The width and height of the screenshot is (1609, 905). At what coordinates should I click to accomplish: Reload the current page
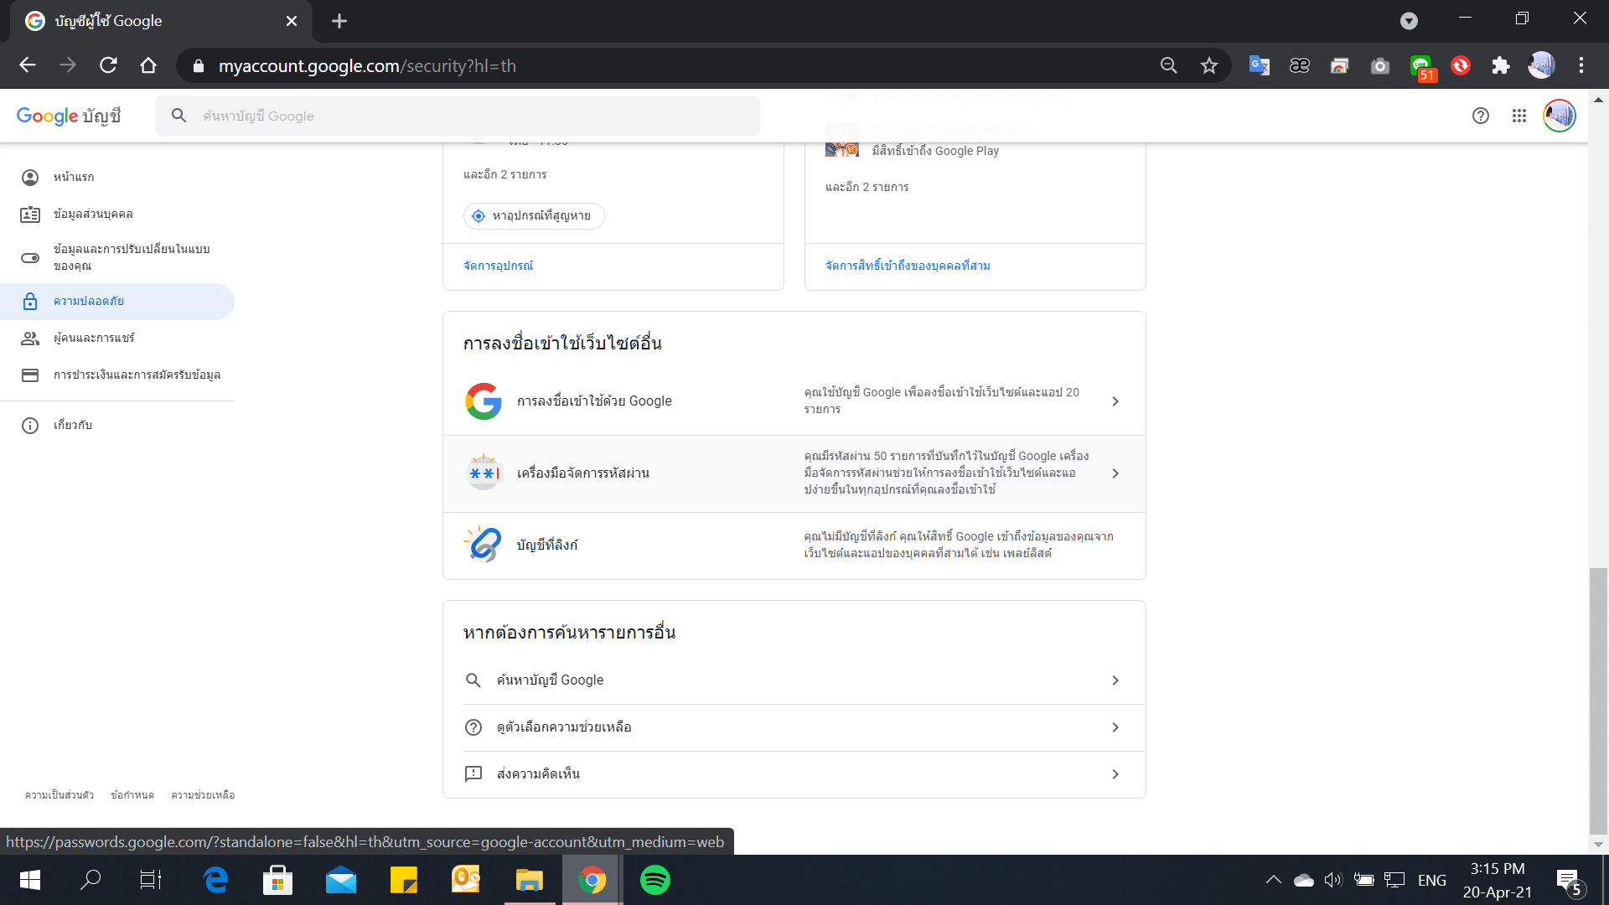[x=108, y=65]
